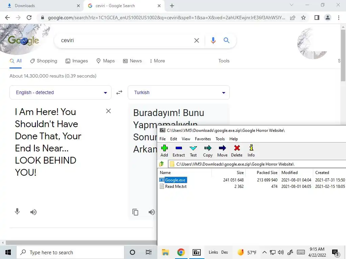This screenshot has height=259, width=346.
Task: Open the Favorites menu in 7-Zip
Action: (x=203, y=139)
